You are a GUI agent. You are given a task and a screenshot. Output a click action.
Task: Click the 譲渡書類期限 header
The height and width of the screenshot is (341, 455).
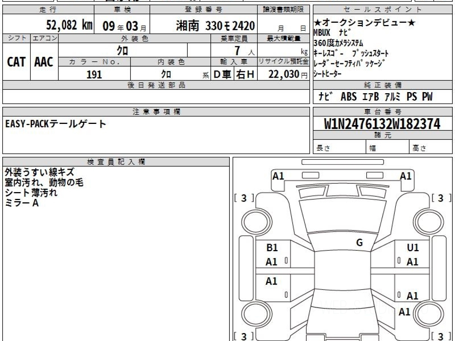point(284,10)
